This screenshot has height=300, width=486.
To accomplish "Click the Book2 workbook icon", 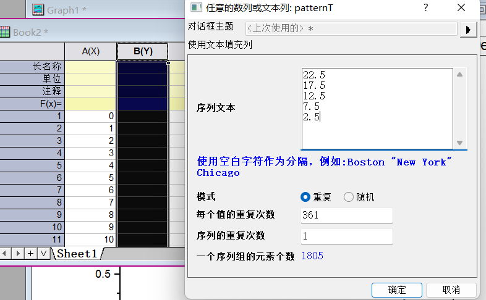I will pyautogui.click(x=6, y=32).
